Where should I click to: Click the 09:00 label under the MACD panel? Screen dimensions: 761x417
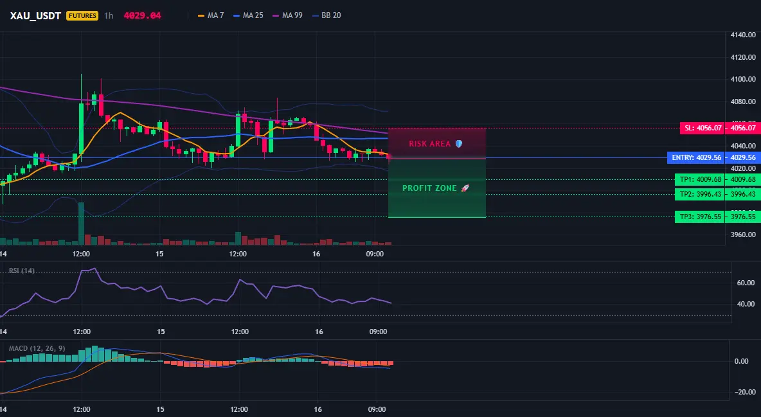[x=378, y=409]
